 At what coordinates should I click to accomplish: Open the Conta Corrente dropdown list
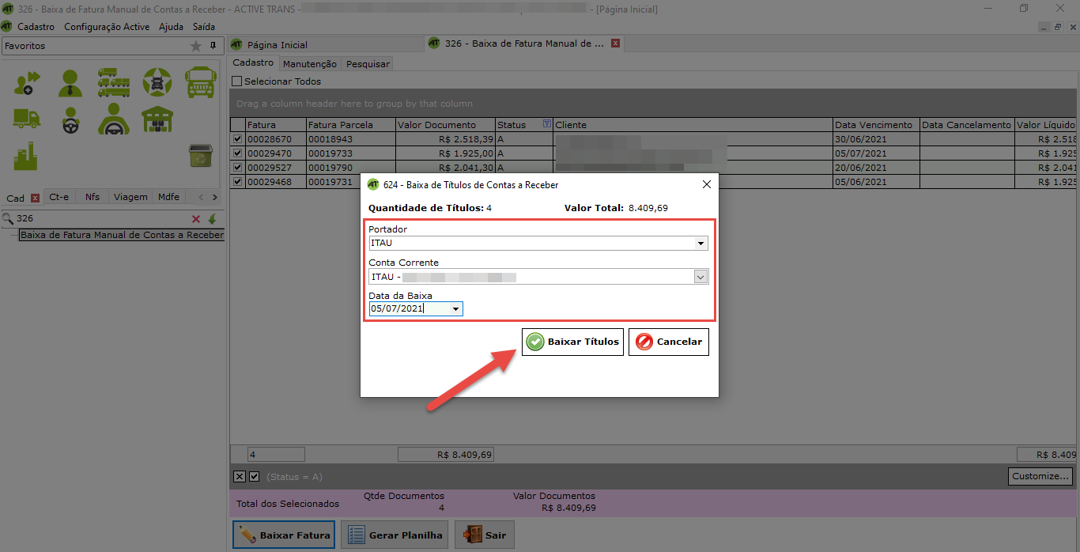(700, 277)
